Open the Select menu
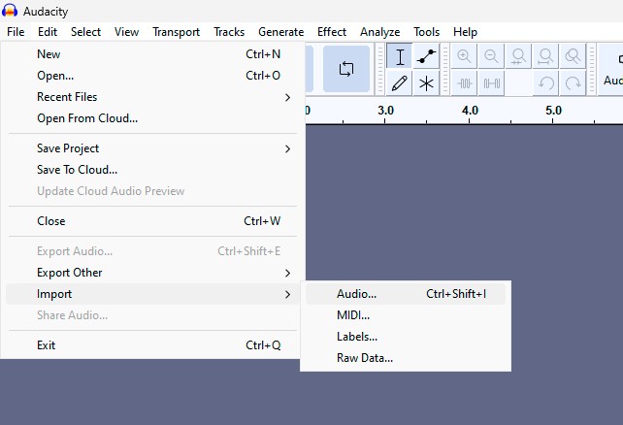This screenshot has height=425, width=623. [85, 32]
